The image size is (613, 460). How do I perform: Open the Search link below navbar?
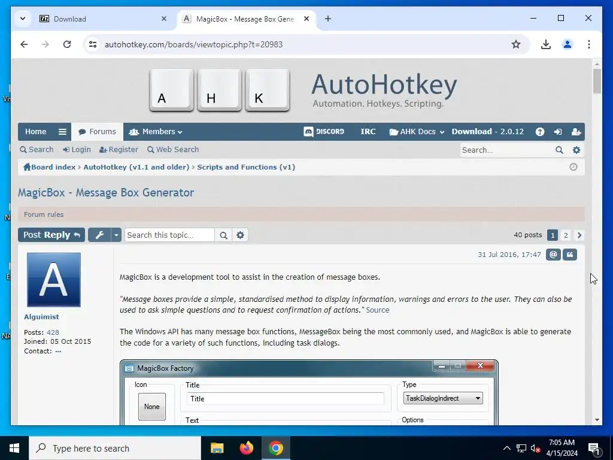pyautogui.click(x=37, y=149)
